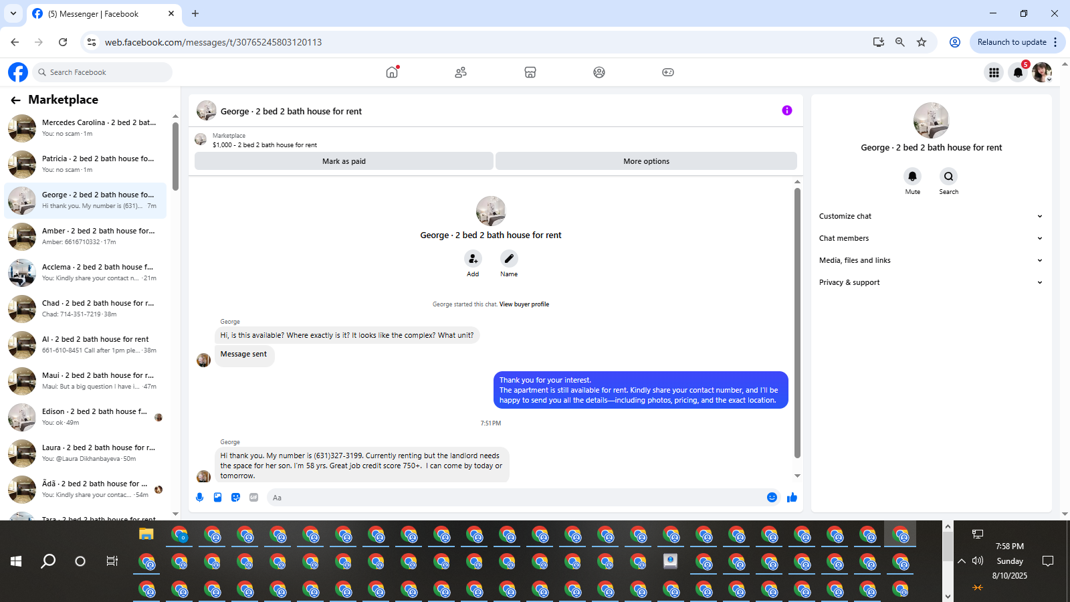This screenshot has height=602, width=1070.
Task: Open Windows Action Center notifications
Action: [1048, 561]
